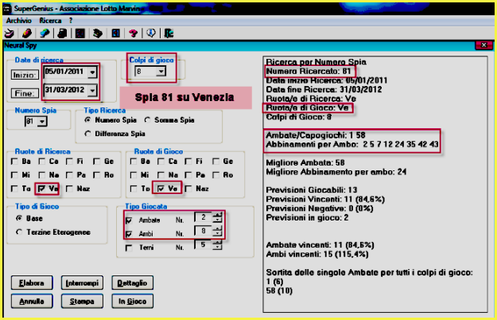Check To in Ruote di Gioco
This screenshot has width=497, height=320.
134,189
